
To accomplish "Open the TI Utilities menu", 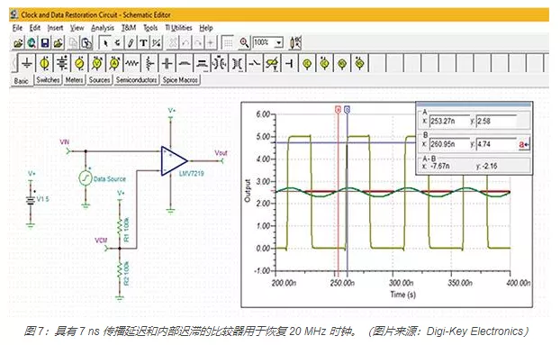I will click(178, 28).
